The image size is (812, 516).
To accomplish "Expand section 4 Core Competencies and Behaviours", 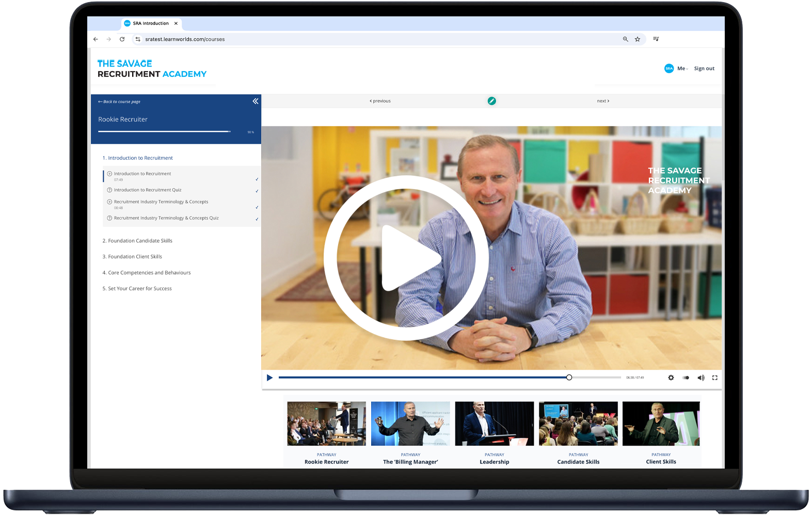I will [x=147, y=273].
